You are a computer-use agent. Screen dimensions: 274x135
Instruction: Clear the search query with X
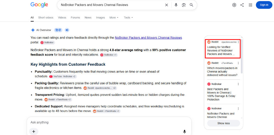pyautogui.click(x=167, y=5)
